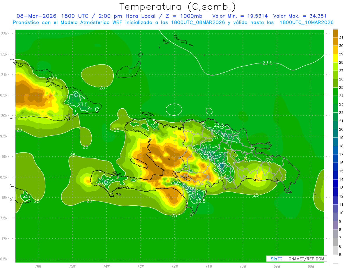
Task: Click the legend value "8"
Action: pyautogui.click(x=340, y=230)
